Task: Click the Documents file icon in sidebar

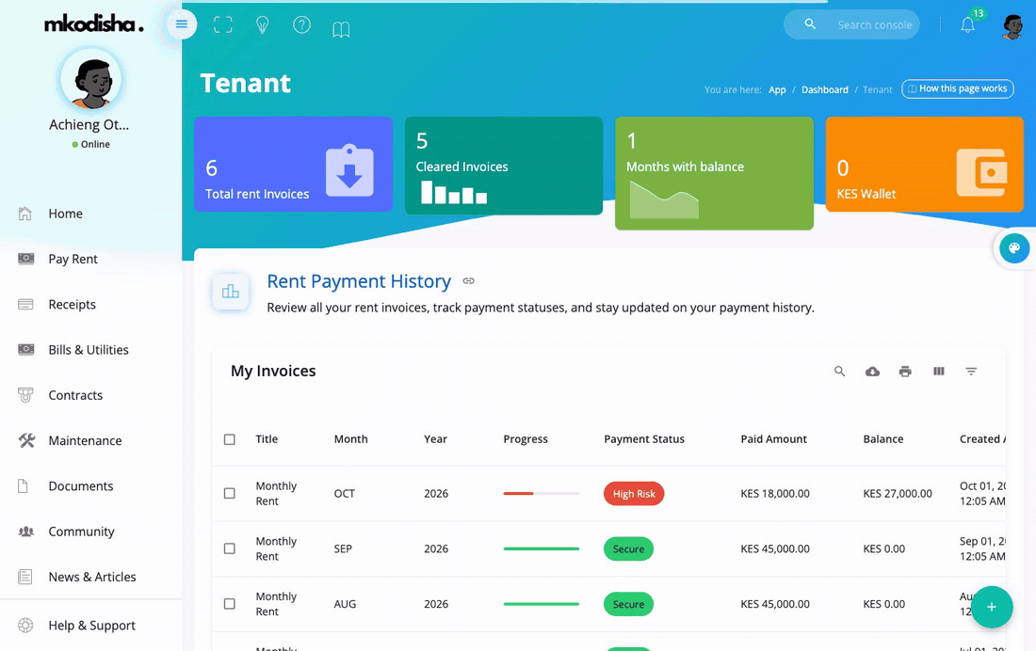Action: click(23, 486)
